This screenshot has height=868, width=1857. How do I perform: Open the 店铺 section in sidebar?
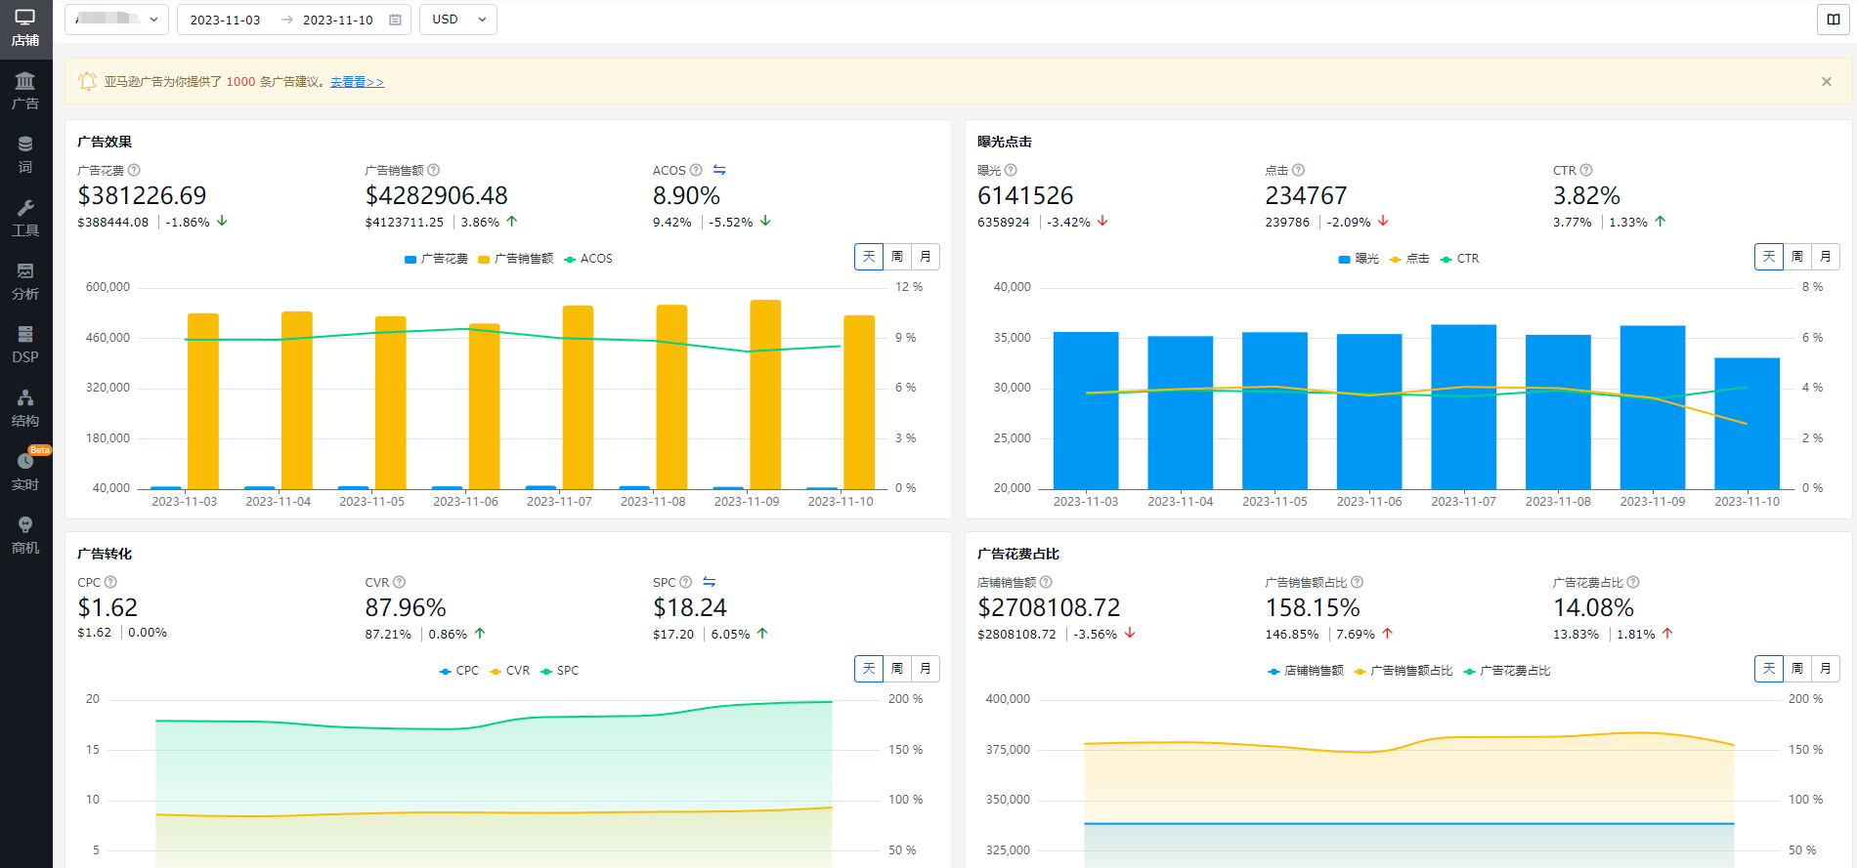25,27
